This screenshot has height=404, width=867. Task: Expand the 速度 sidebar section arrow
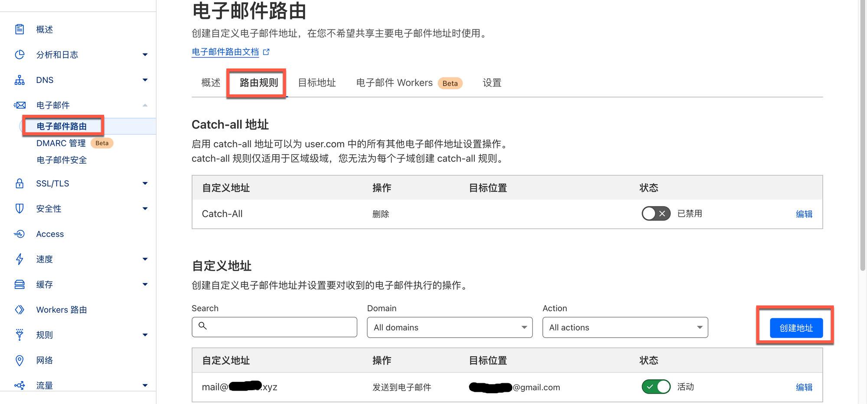[145, 259]
